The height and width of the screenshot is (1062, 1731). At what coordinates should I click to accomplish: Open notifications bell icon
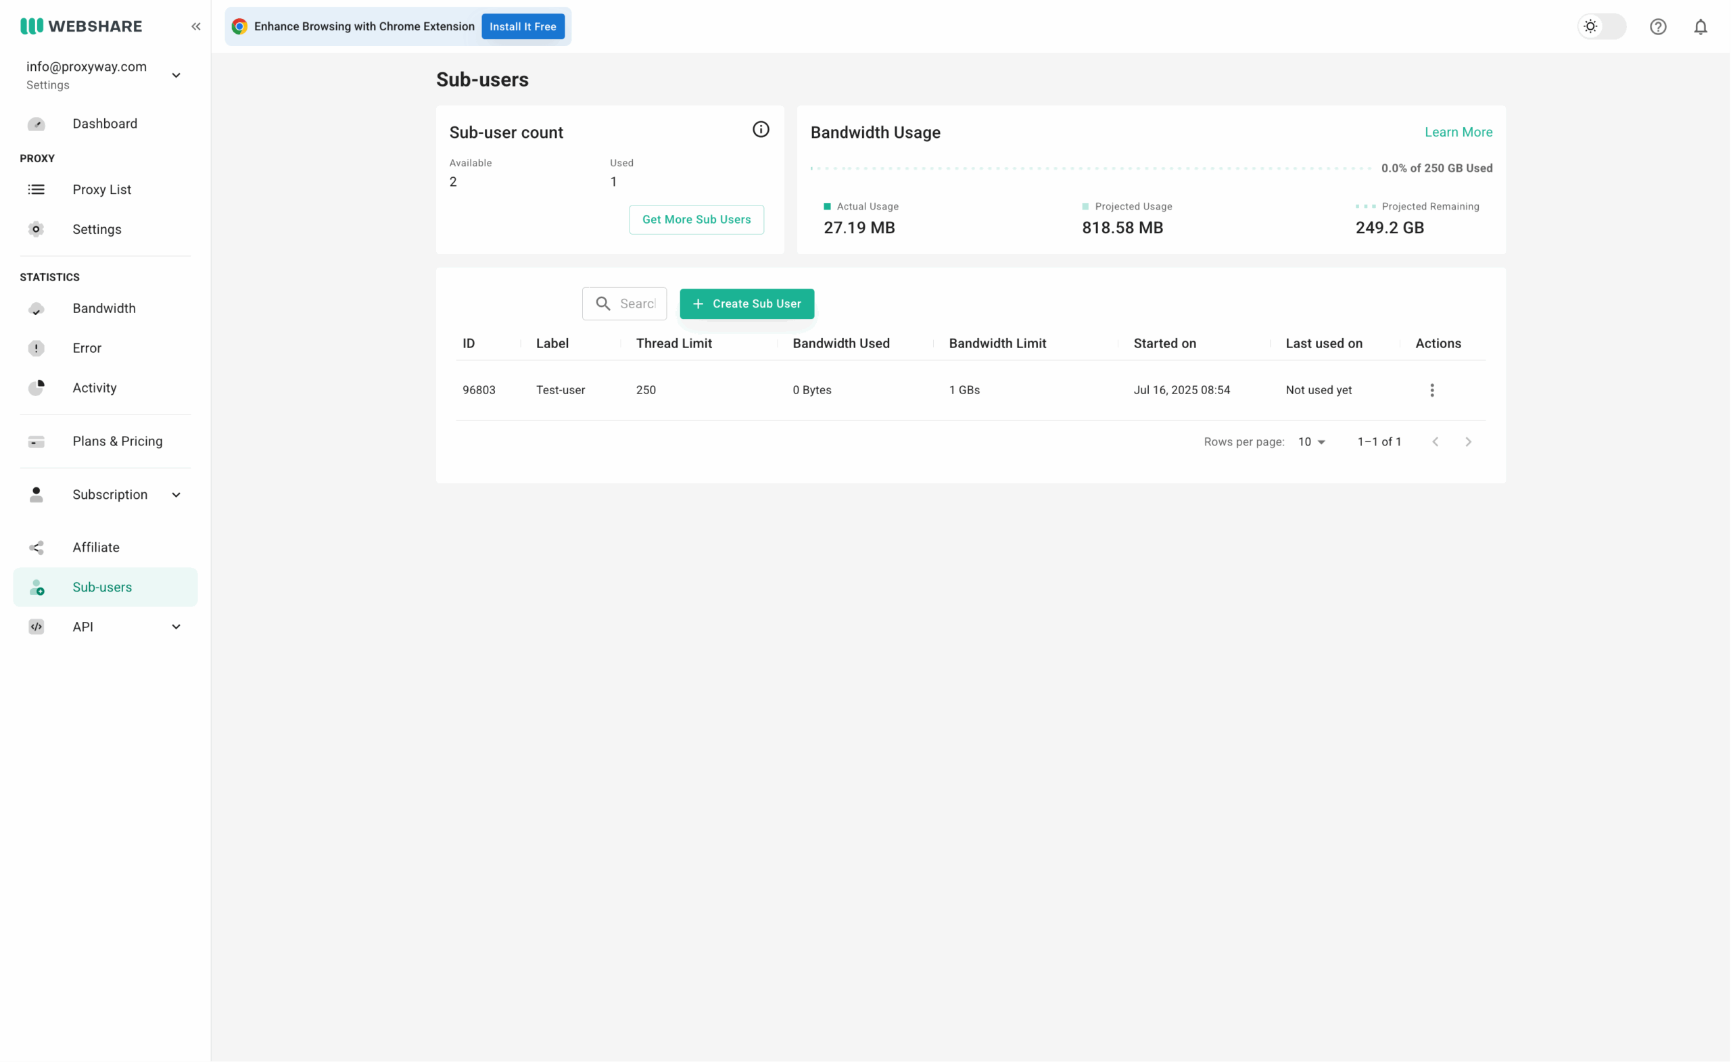[x=1700, y=26]
